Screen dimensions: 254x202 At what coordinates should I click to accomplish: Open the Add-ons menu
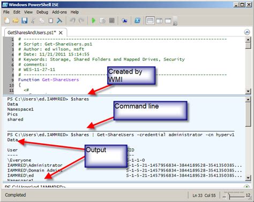pyautogui.click(x=59, y=12)
